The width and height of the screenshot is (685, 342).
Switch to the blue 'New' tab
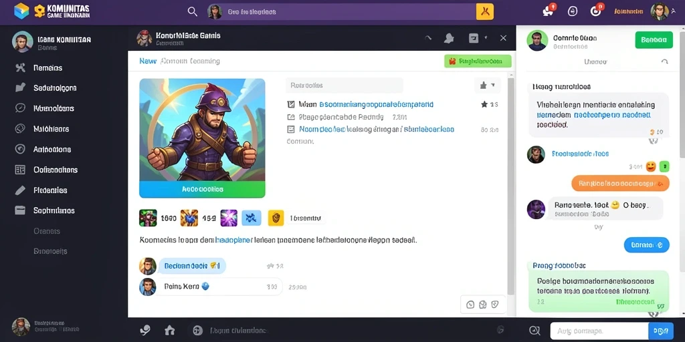coord(148,61)
